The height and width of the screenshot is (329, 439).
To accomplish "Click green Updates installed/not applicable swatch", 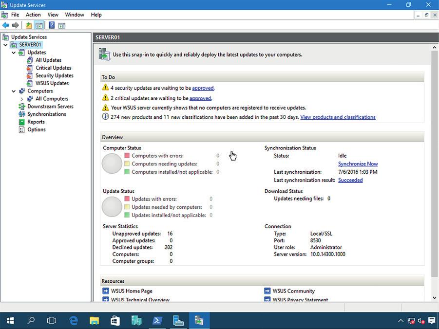I will 127,215.
